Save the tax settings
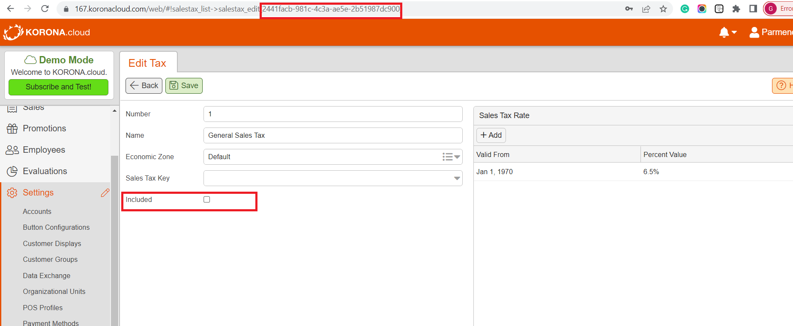Image resolution: width=793 pixels, height=326 pixels. coord(184,86)
